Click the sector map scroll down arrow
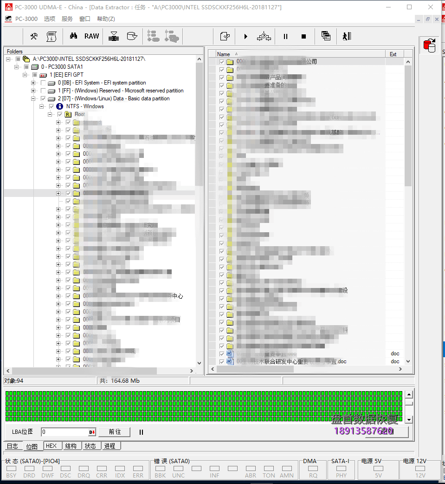 pyautogui.click(x=409, y=420)
